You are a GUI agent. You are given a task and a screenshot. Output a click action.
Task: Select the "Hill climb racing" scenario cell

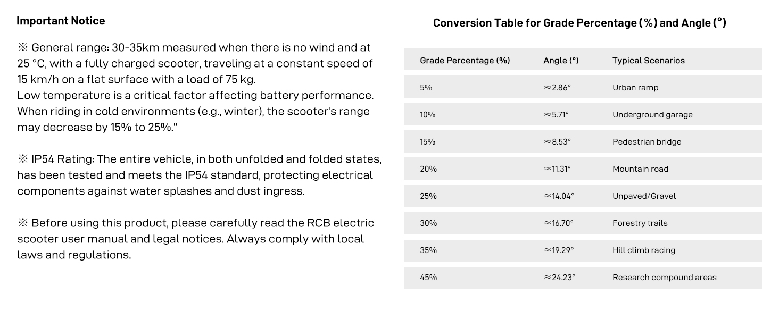(643, 250)
